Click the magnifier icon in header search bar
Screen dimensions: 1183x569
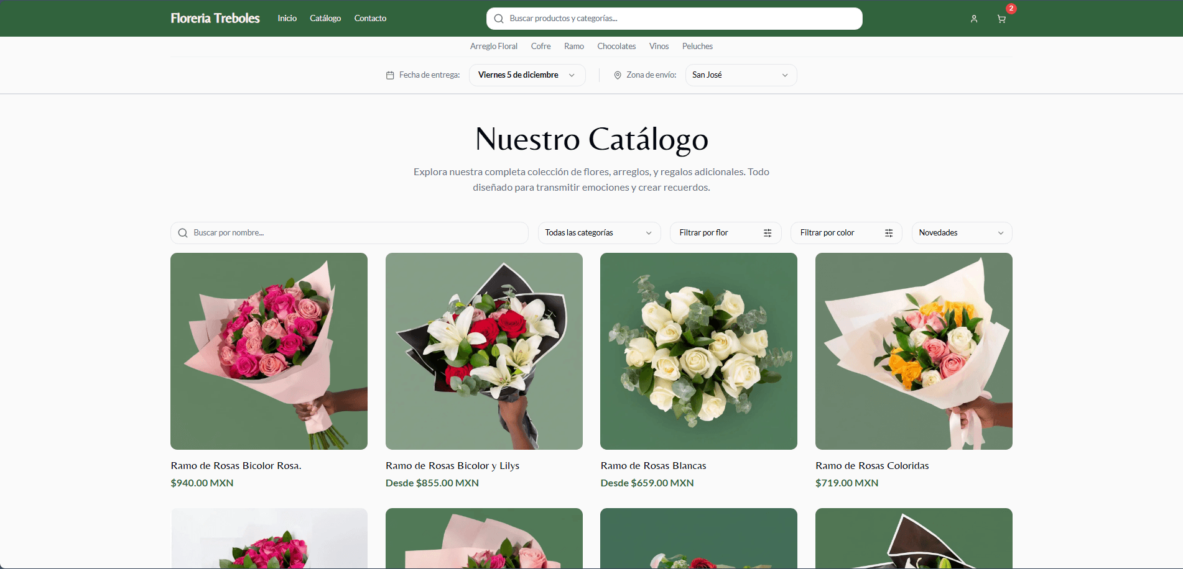pos(498,19)
